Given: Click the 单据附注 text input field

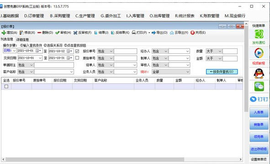Looking at the screenshot, I should click(54, 65).
